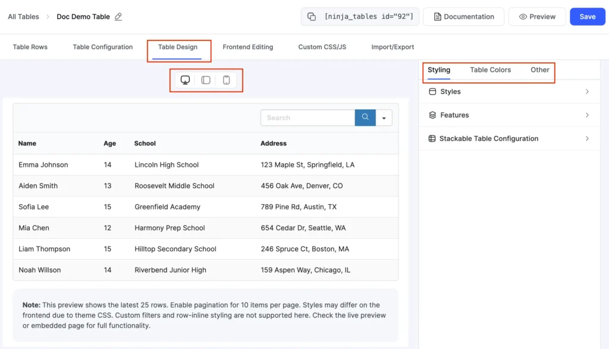The height and width of the screenshot is (349, 609).
Task: Switch to mobile preview device icon
Action: tap(227, 80)
